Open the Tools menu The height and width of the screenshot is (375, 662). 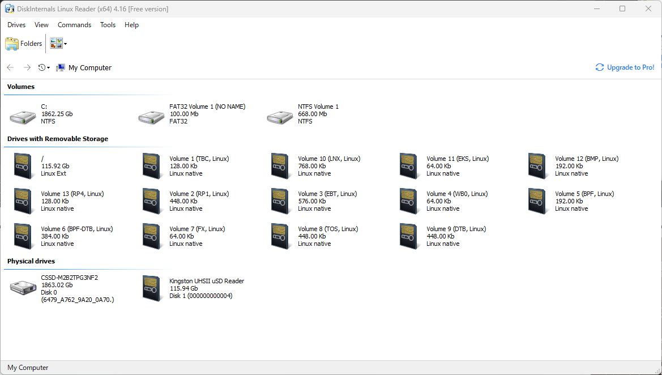point(108,25)
